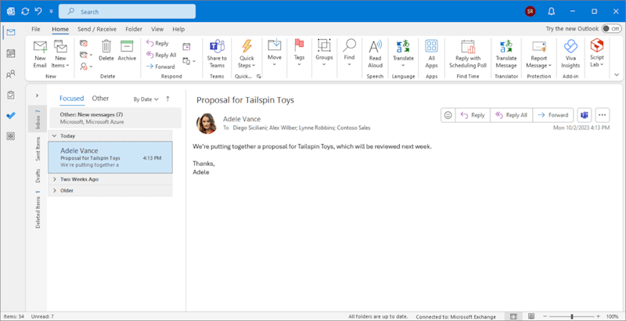Open the By Date sort dropdown
Viewport: 626px width, 321px height.
[146, 99]
